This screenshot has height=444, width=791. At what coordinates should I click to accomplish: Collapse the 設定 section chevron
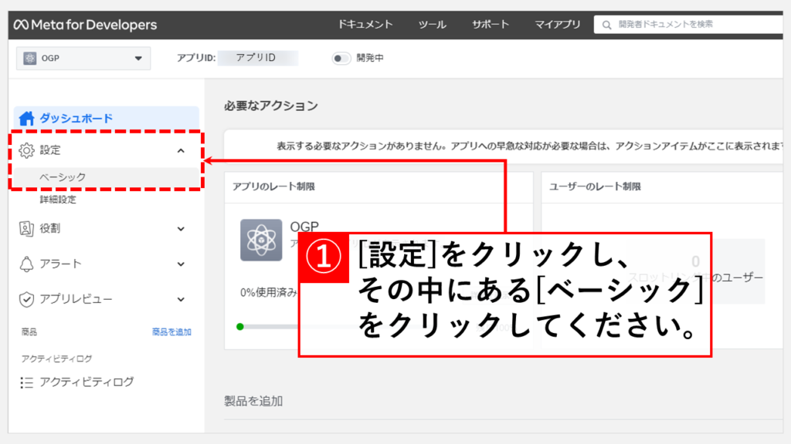(x=181, y=151)
